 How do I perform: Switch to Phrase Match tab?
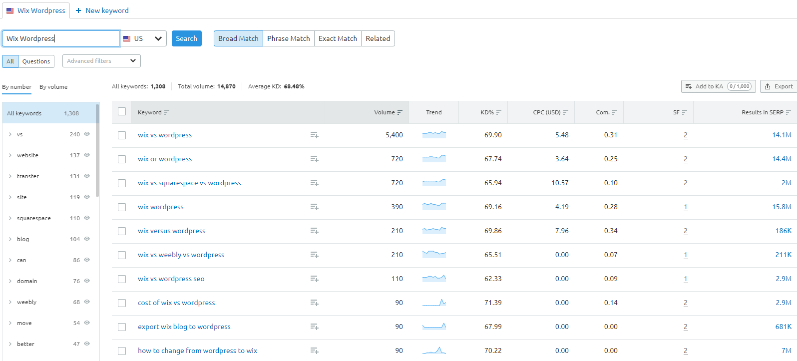(289, 38)
